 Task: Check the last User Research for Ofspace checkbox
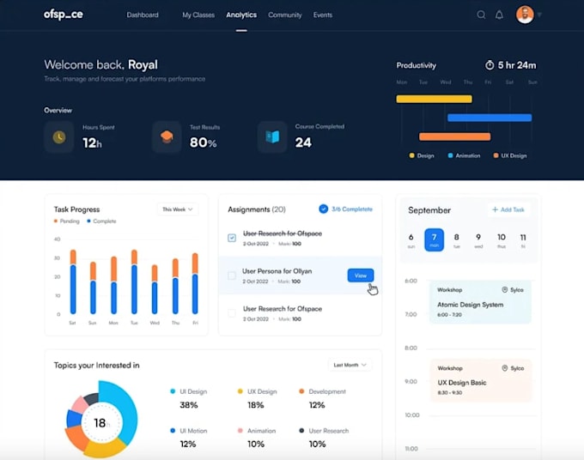(232, 313)
